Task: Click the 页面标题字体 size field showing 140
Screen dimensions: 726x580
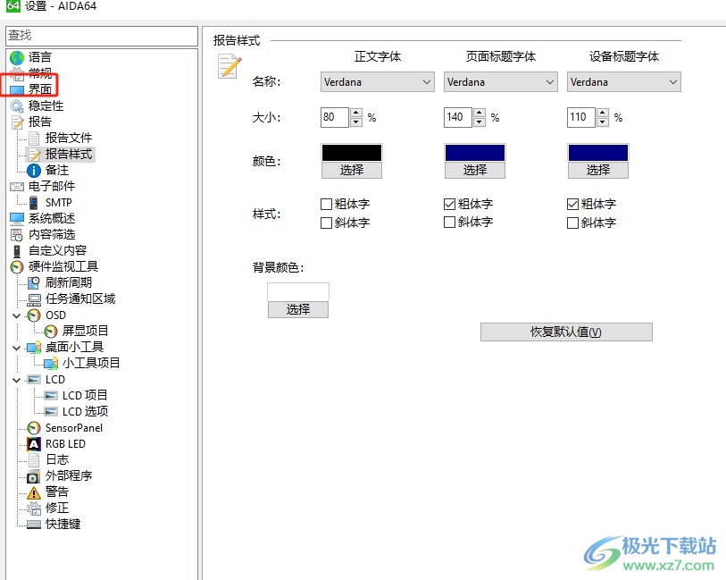Action: pyautogui.click(x=458, y=117)
